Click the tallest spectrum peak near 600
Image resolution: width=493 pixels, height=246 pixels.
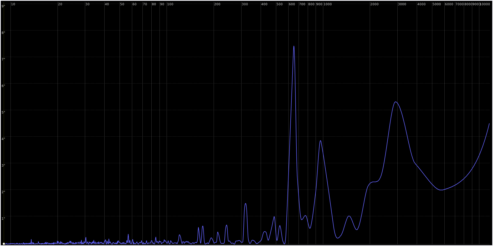[294, 46]
